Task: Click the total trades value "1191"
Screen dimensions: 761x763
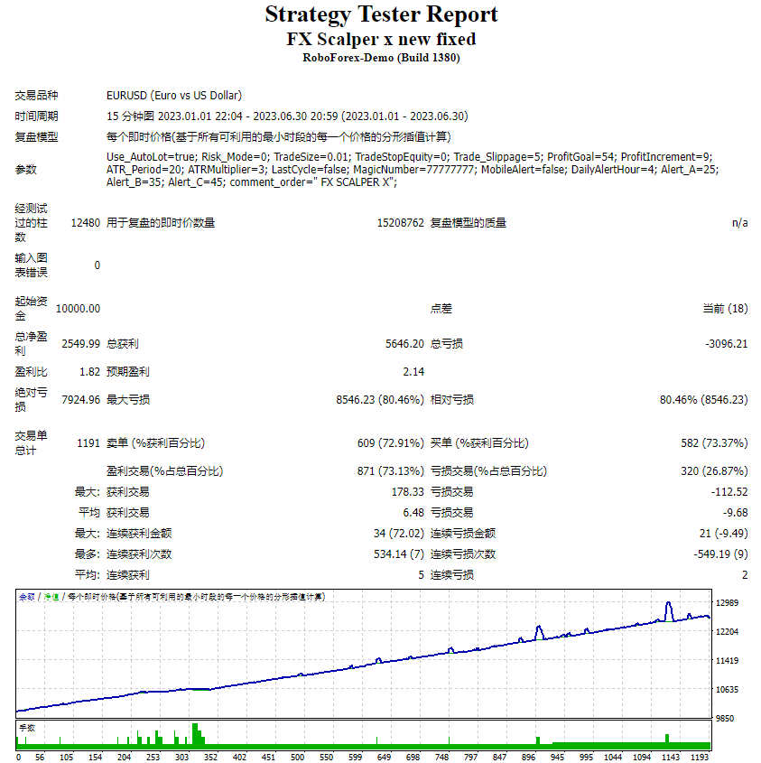Action: pos(88,443)
